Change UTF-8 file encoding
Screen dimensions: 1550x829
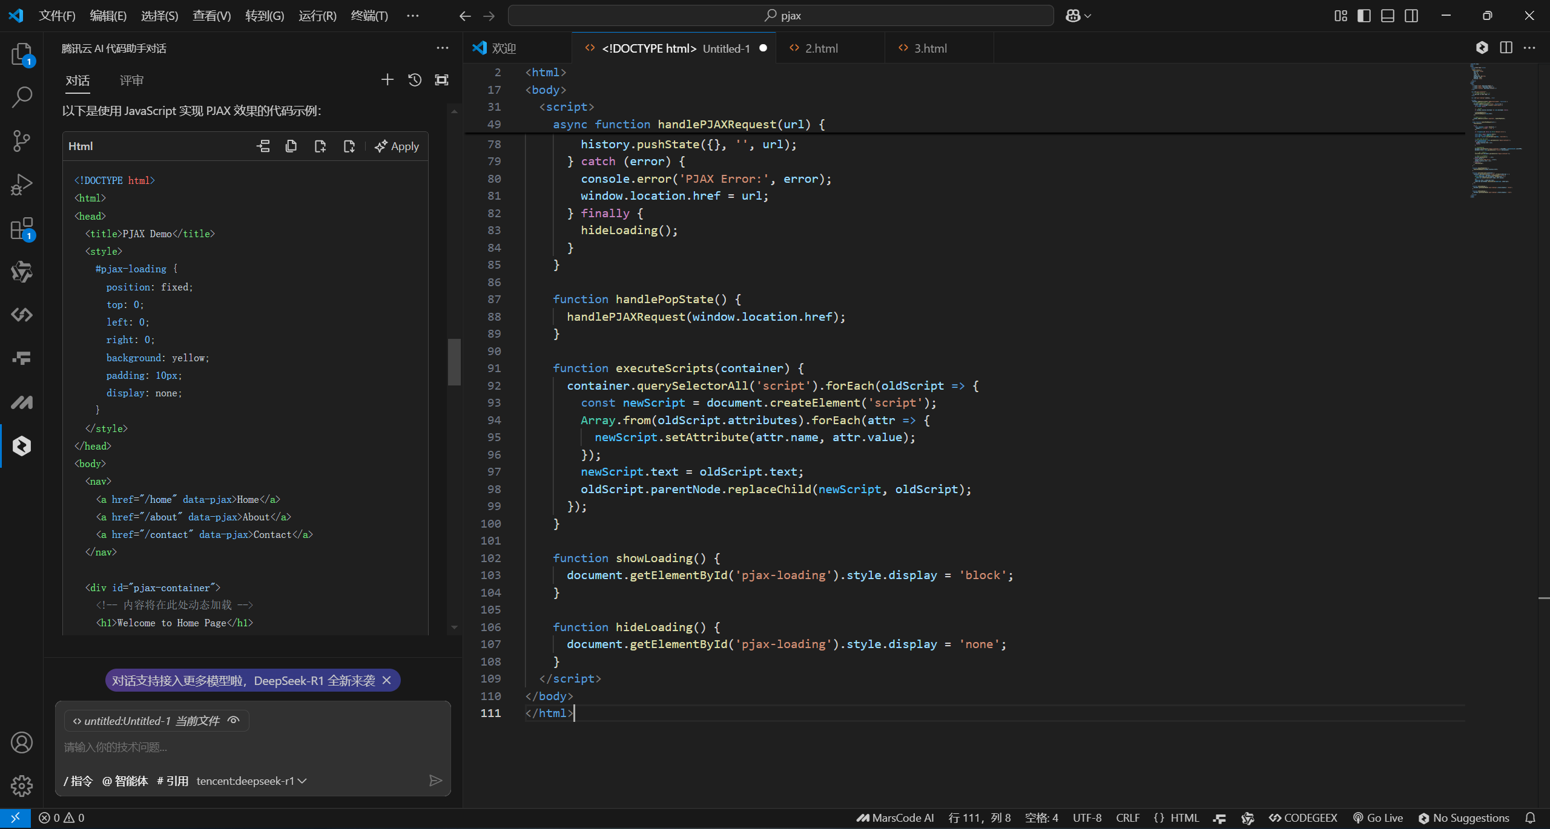tap(1087, 818)
